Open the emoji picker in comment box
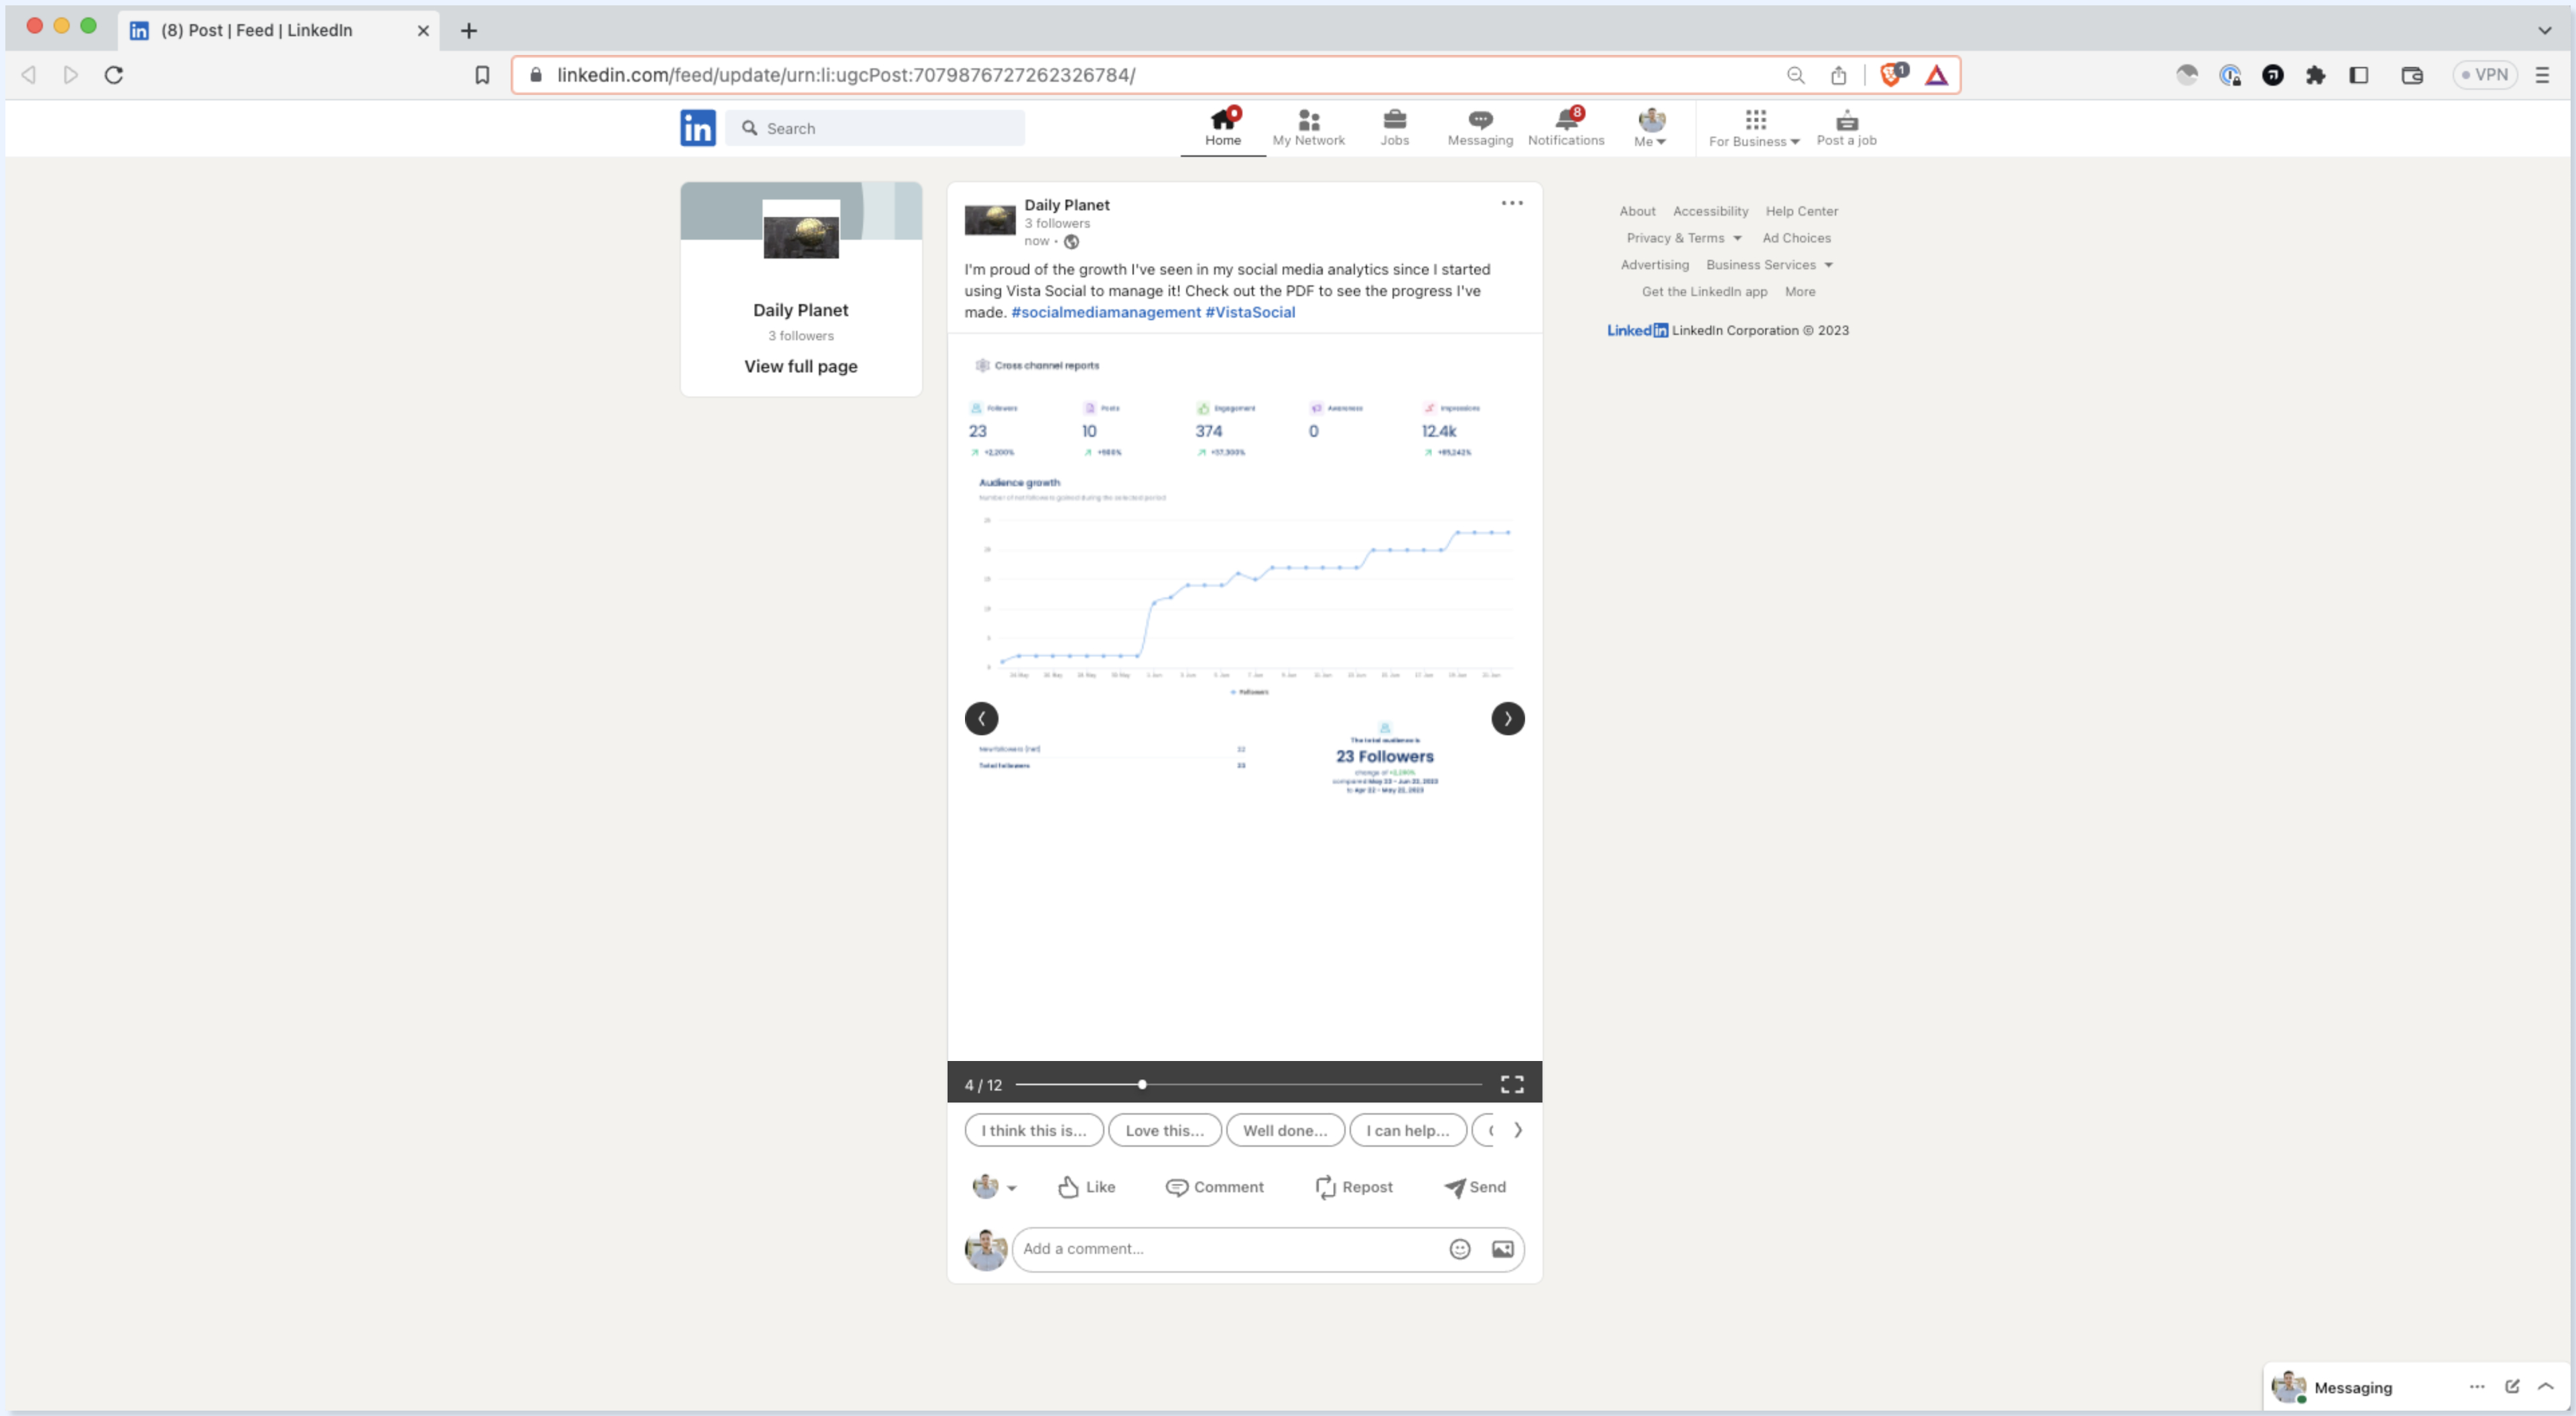The width and height of the screenshot is (2576, 1416). pos(1459,1248)
